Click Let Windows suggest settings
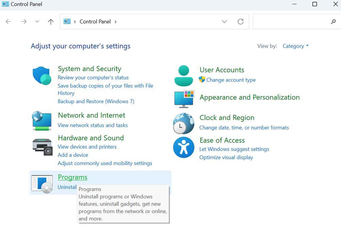The height and width of the screenshot is (242, 341). pos(234,149)
